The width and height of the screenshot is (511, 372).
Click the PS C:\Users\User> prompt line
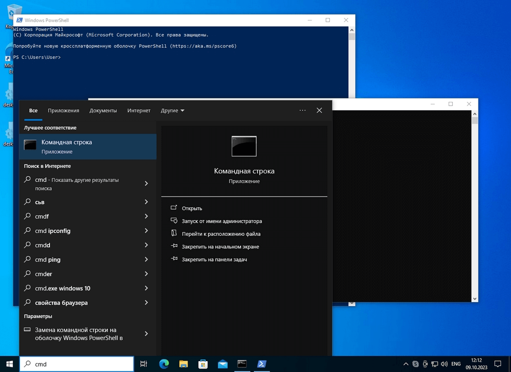37,57
